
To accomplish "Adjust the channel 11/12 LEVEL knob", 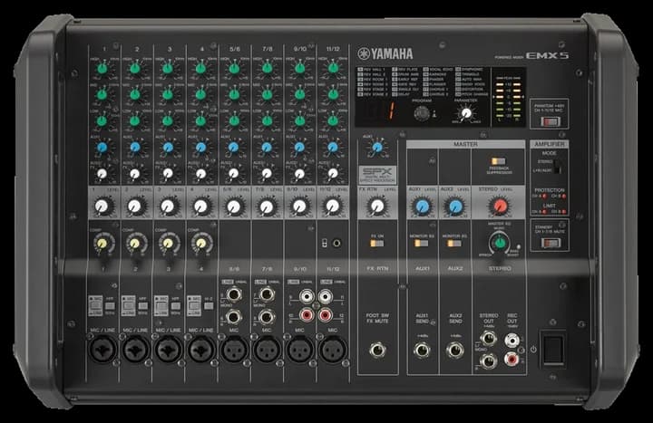I will (x=332, y=206).
